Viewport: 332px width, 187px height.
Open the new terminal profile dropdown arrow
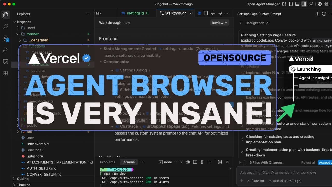pos(181,162)
